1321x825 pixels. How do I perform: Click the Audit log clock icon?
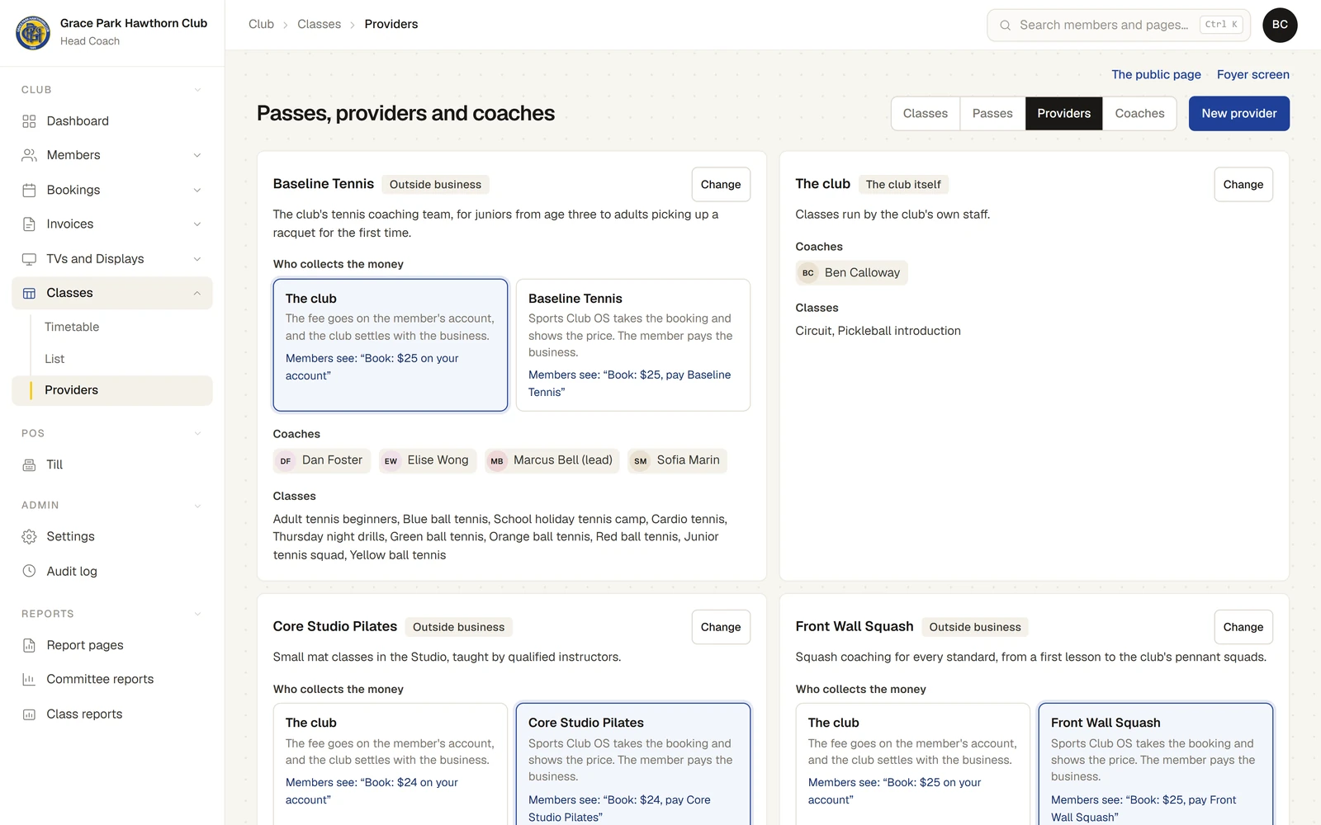coord(29,571)
